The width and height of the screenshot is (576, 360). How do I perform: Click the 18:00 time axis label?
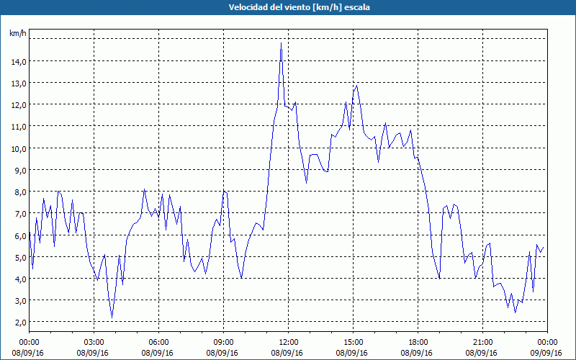pyautogui.click(x=418, y=343)
